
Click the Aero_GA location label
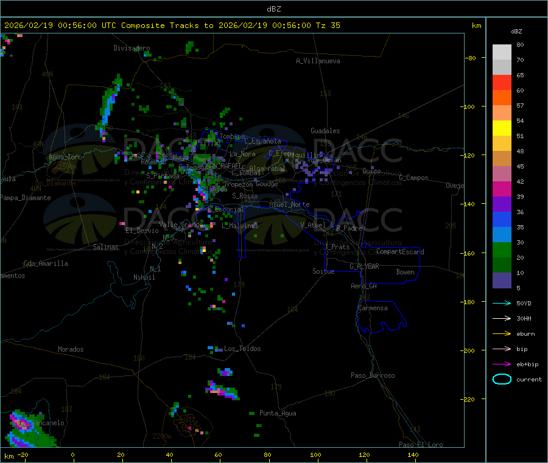pos(364,286)
